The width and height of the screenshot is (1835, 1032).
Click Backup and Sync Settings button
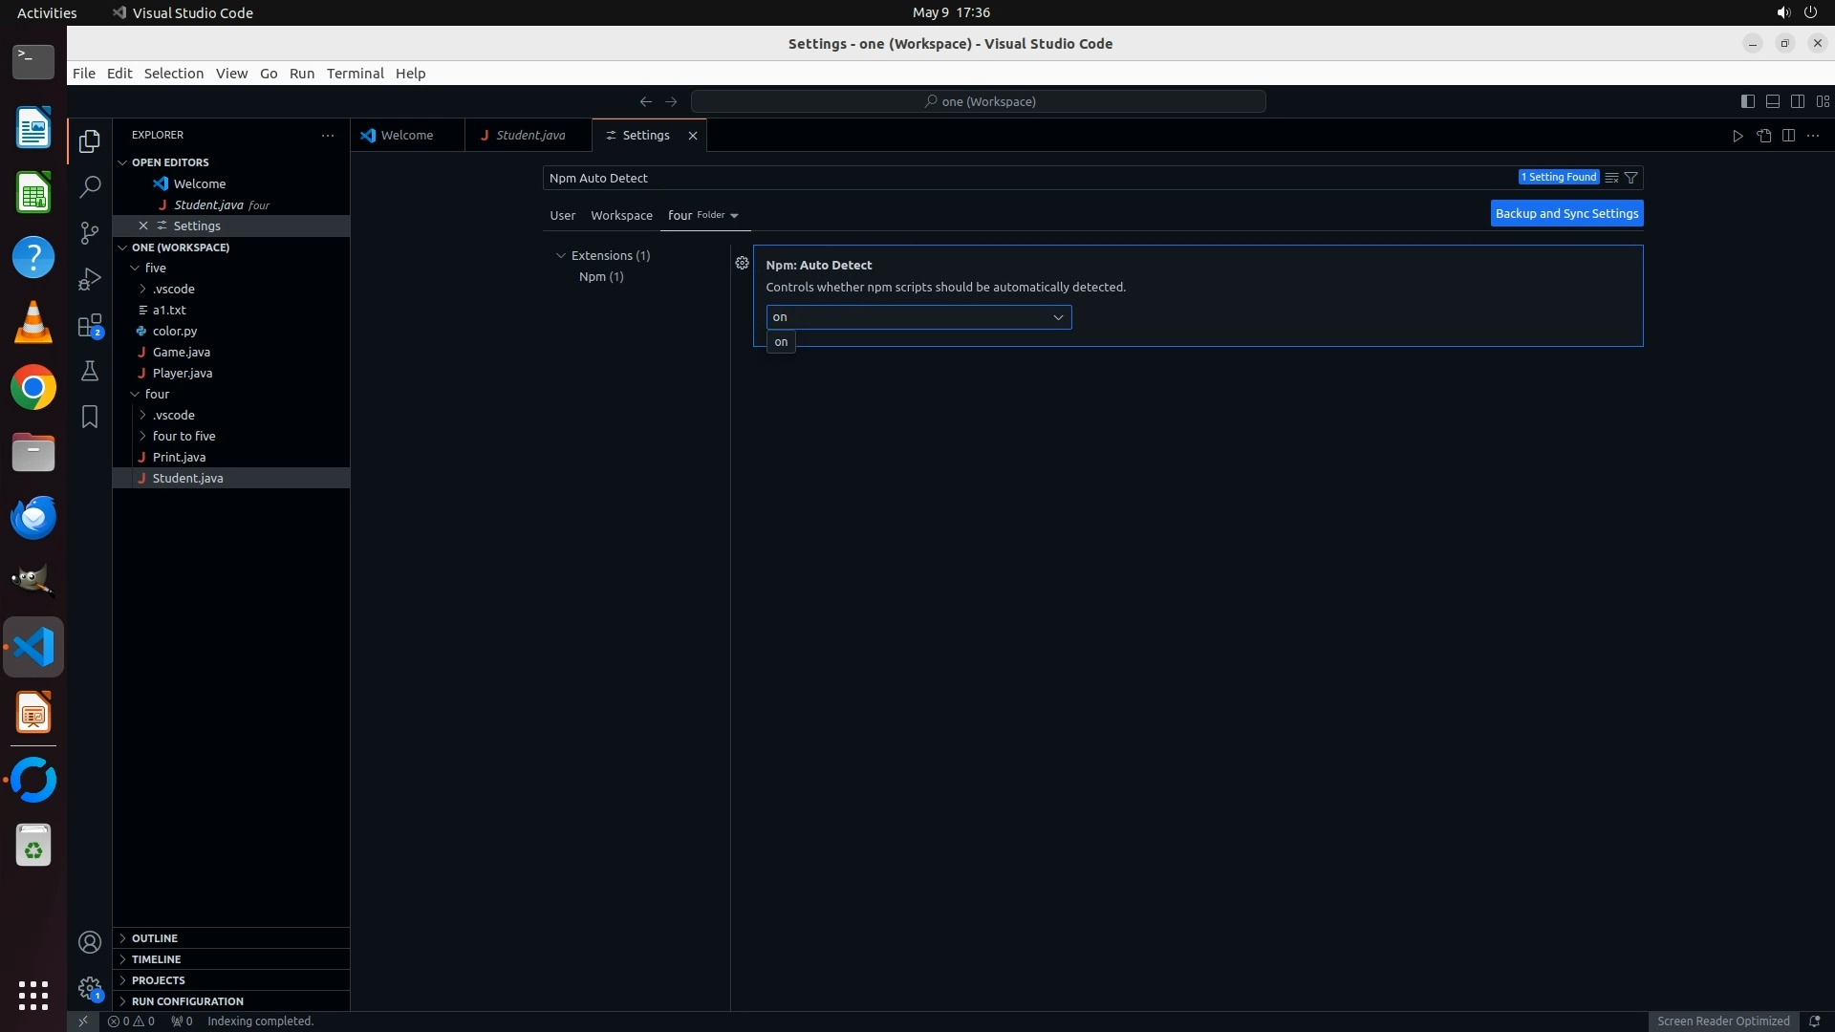[1566, 214]
